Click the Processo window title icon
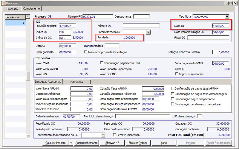Screen dimensions: 239x149 pyautogui.click(x=4, y=3)
